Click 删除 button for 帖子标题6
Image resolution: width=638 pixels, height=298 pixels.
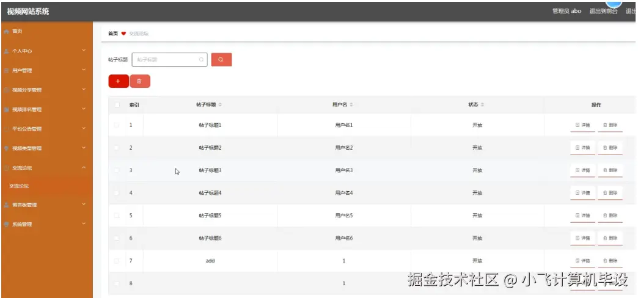610,238
